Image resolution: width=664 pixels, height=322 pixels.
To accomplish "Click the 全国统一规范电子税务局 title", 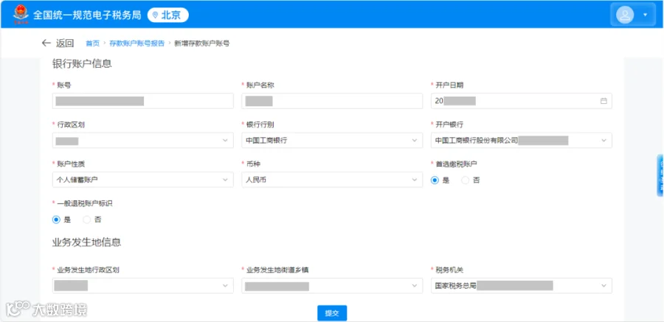I will 87,15.
